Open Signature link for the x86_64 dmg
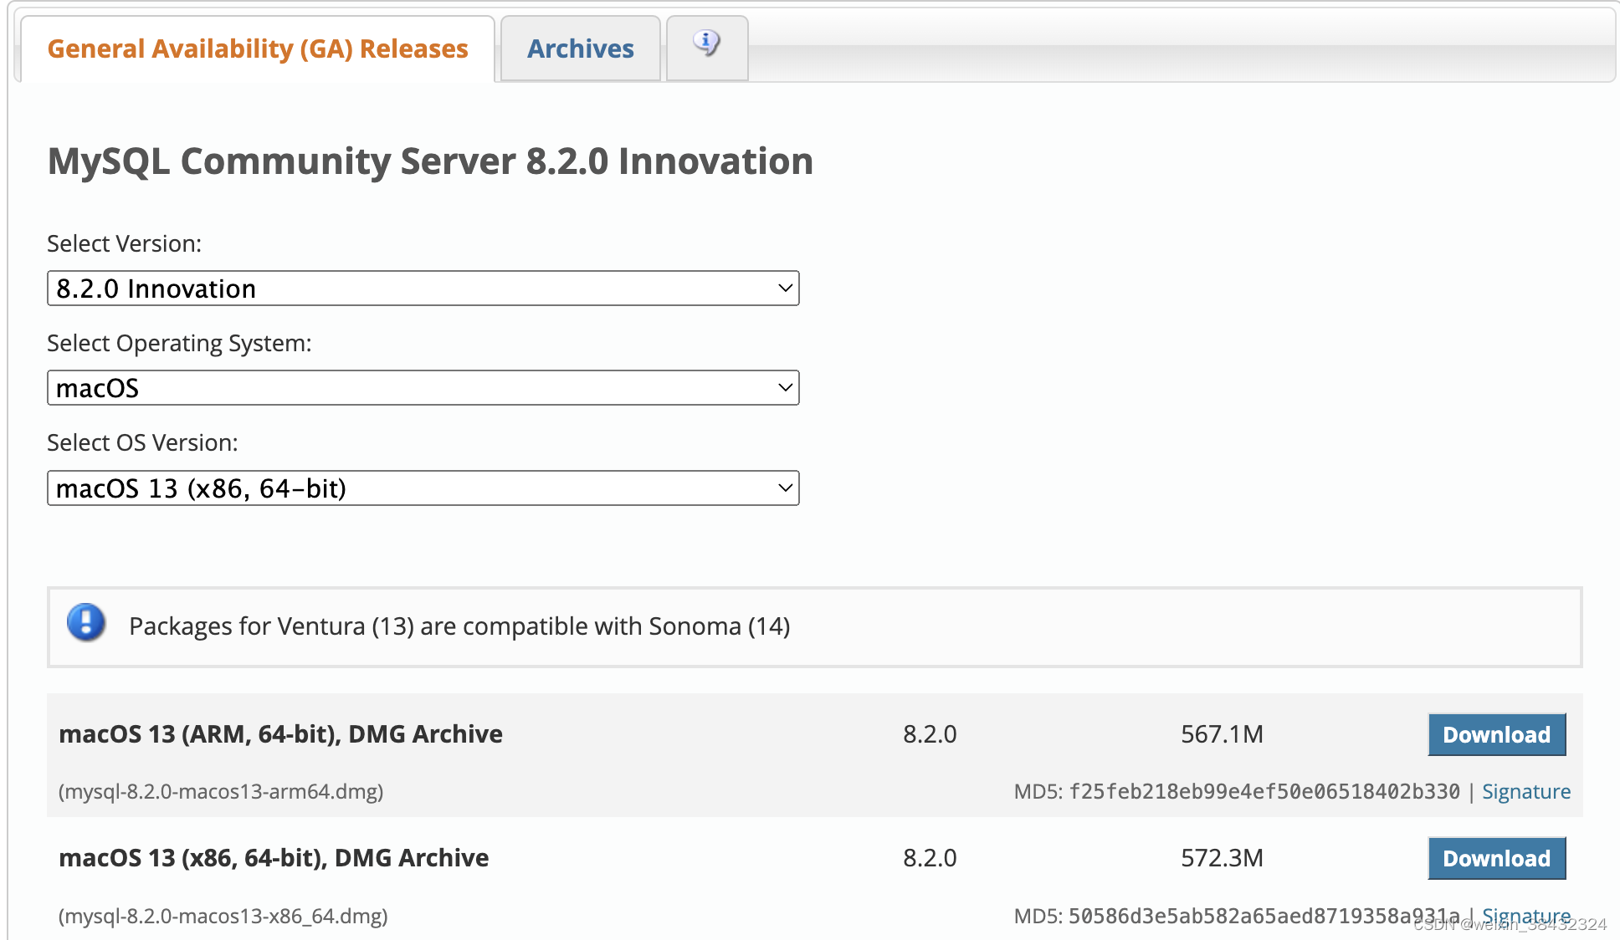 click(1526, 916)
